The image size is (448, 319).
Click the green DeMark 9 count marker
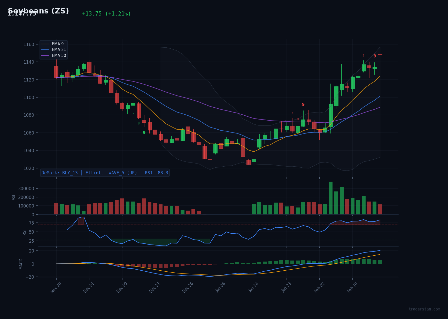pos(144,132)
